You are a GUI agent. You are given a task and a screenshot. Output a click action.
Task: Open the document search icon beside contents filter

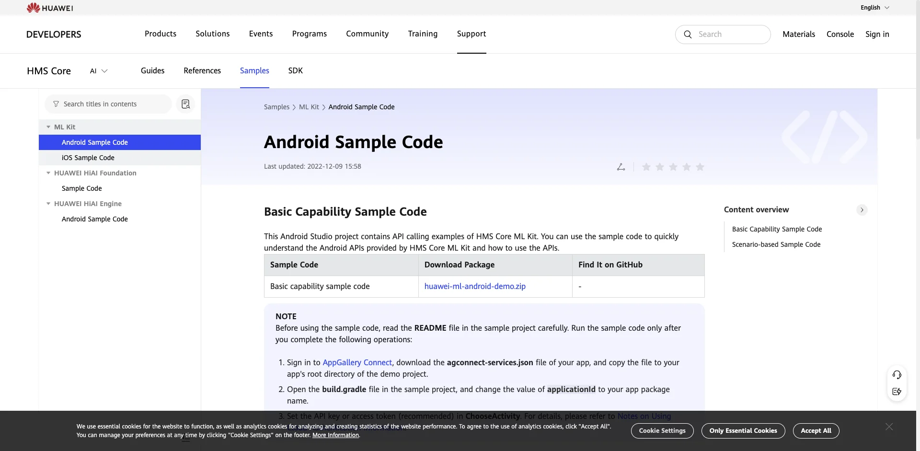point(185,104)
